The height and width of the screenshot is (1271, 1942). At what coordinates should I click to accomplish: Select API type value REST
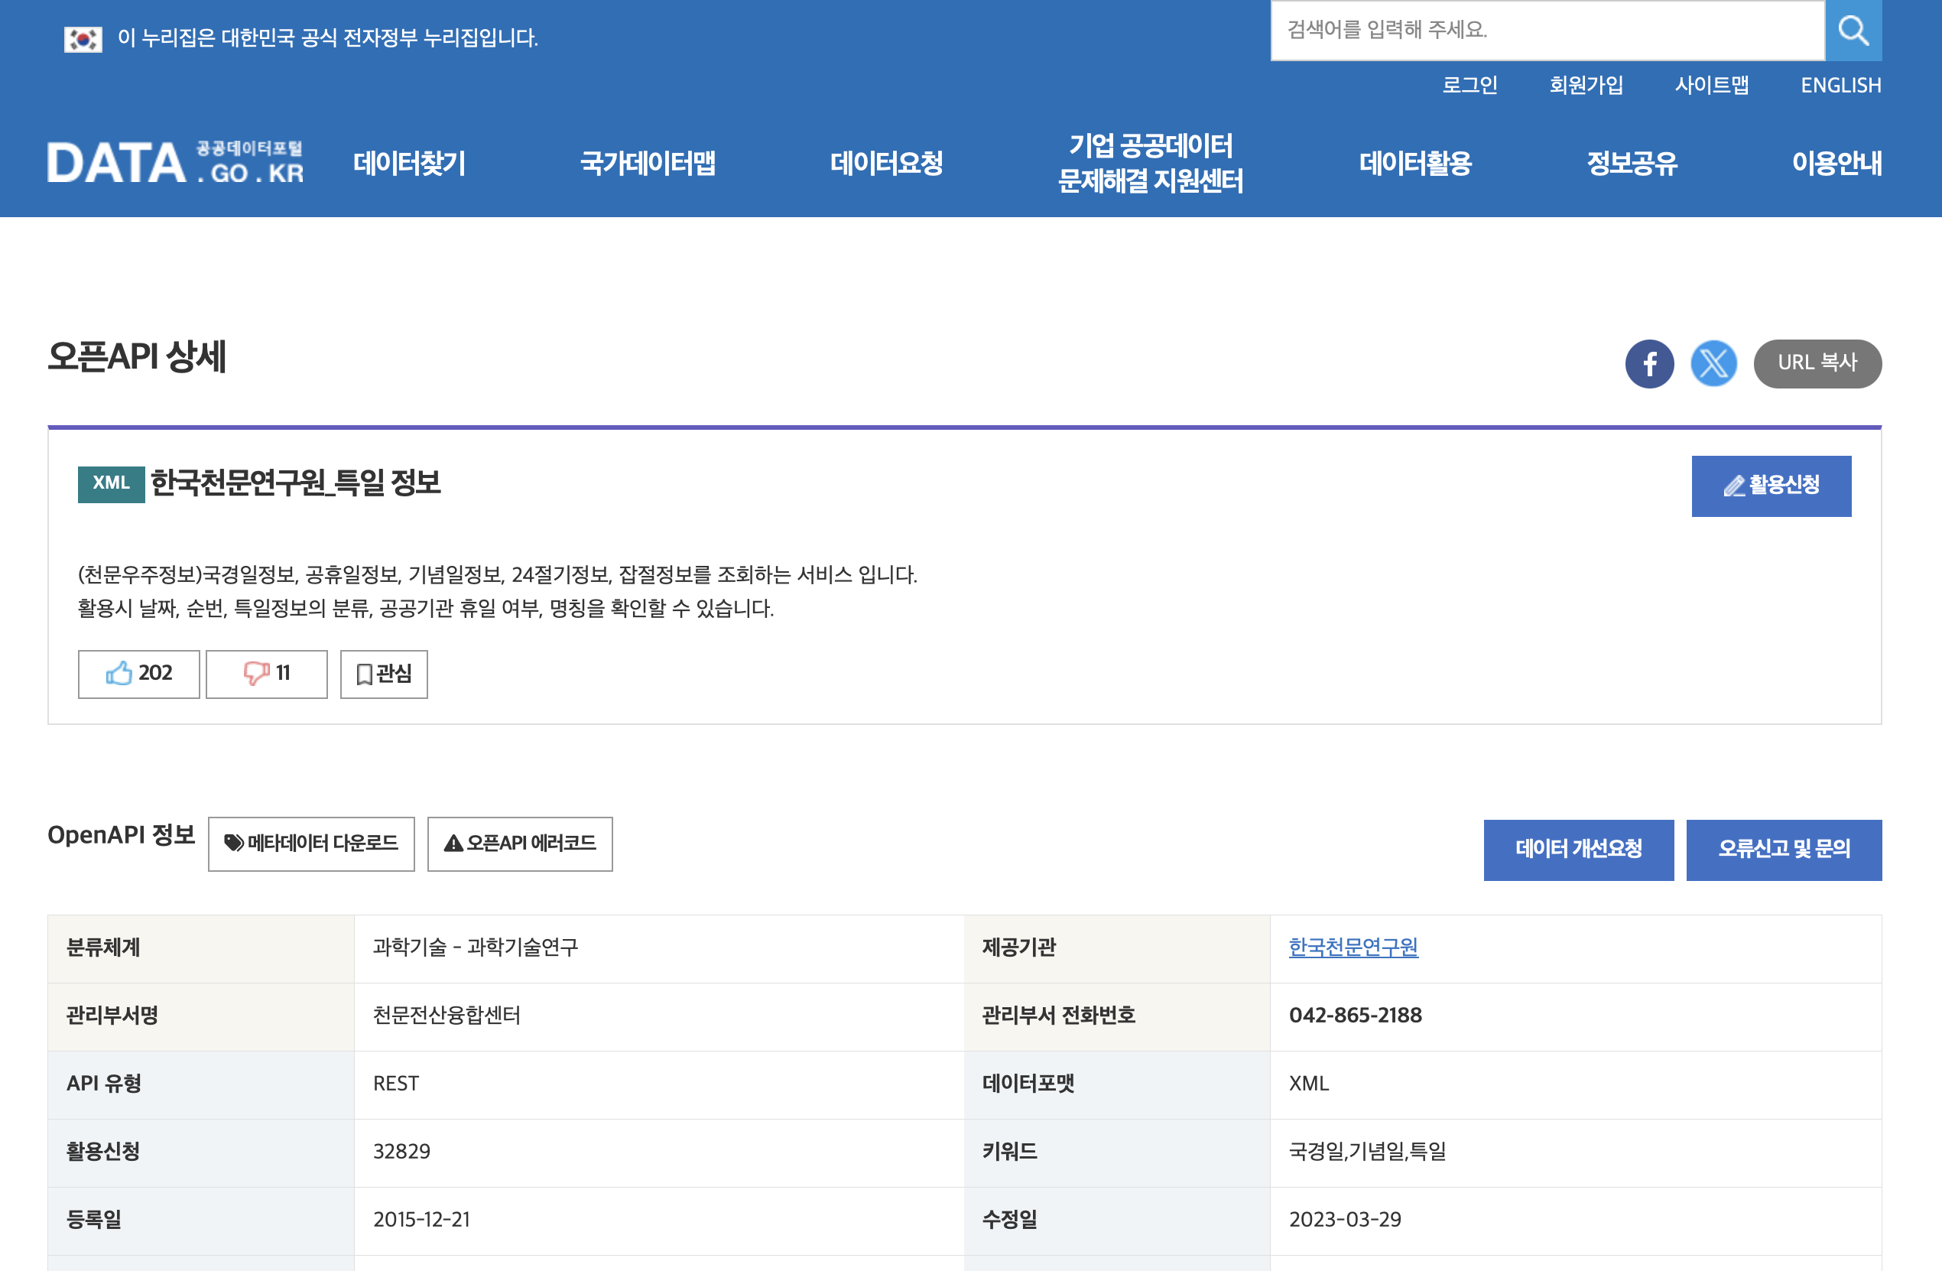point(396,1083)
